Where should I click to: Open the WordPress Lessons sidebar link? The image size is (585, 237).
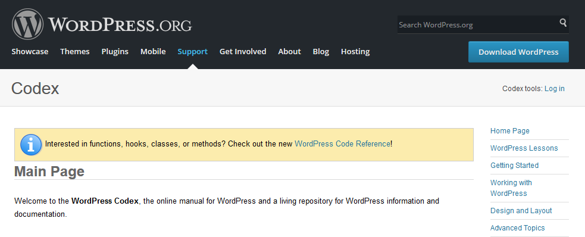pos(524,148)
